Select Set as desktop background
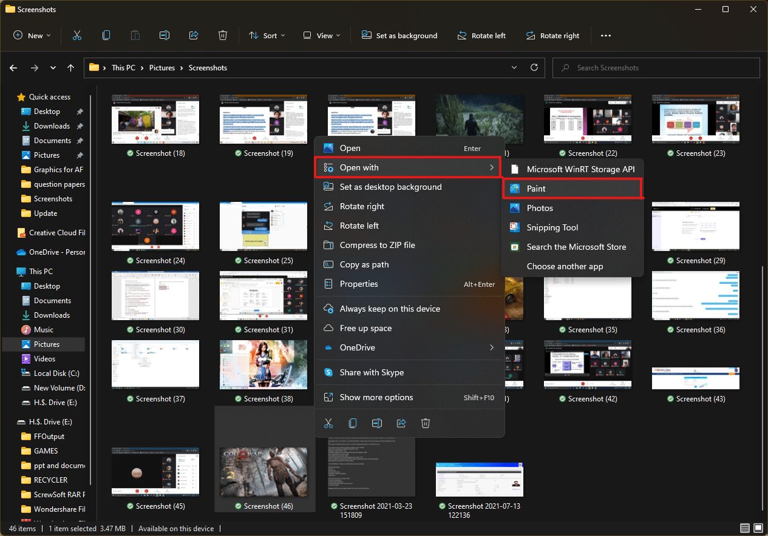Viewport: 768px width, 536px height. coord(409,187)
